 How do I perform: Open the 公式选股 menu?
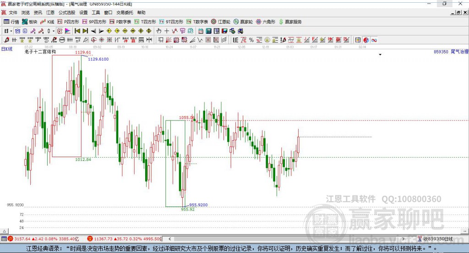[67, 12]
